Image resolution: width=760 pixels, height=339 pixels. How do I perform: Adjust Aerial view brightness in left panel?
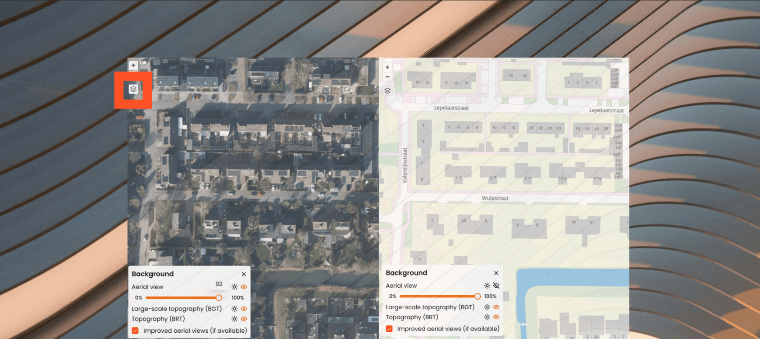click(x=234, y=287)
